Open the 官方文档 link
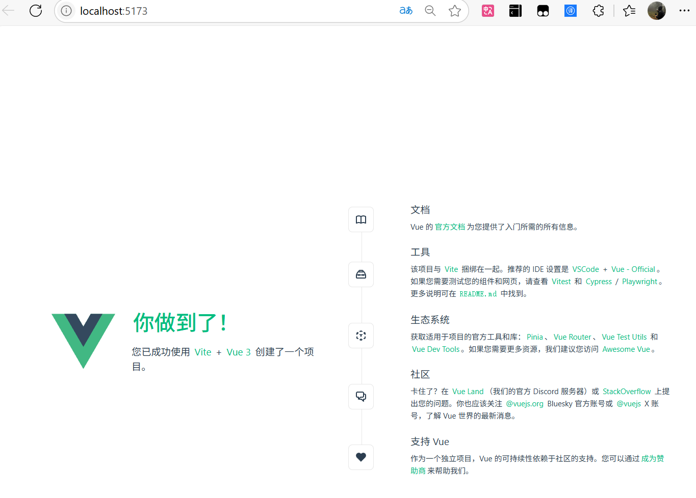Image resolution: width=696 pixels, height=498 pixels. click(x=450, y=227)
